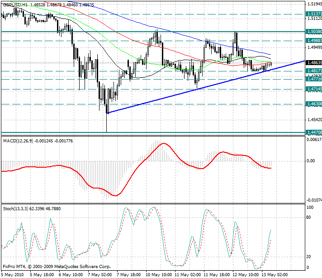Viewport: 322px width, 278px height.
Task: Click the 12 May 10:00 time label
Action: click(246, 275)
